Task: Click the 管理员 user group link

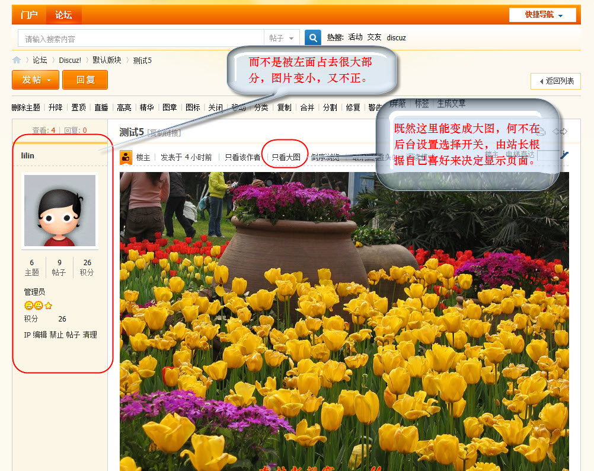Action: tap(34, 292)
